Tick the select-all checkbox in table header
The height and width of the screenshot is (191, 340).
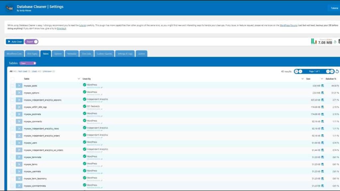[12, 79]
